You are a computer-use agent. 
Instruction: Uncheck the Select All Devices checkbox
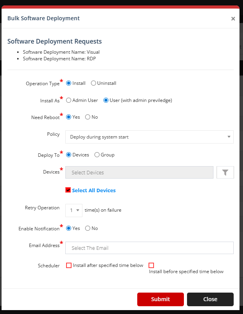[68, 190]
